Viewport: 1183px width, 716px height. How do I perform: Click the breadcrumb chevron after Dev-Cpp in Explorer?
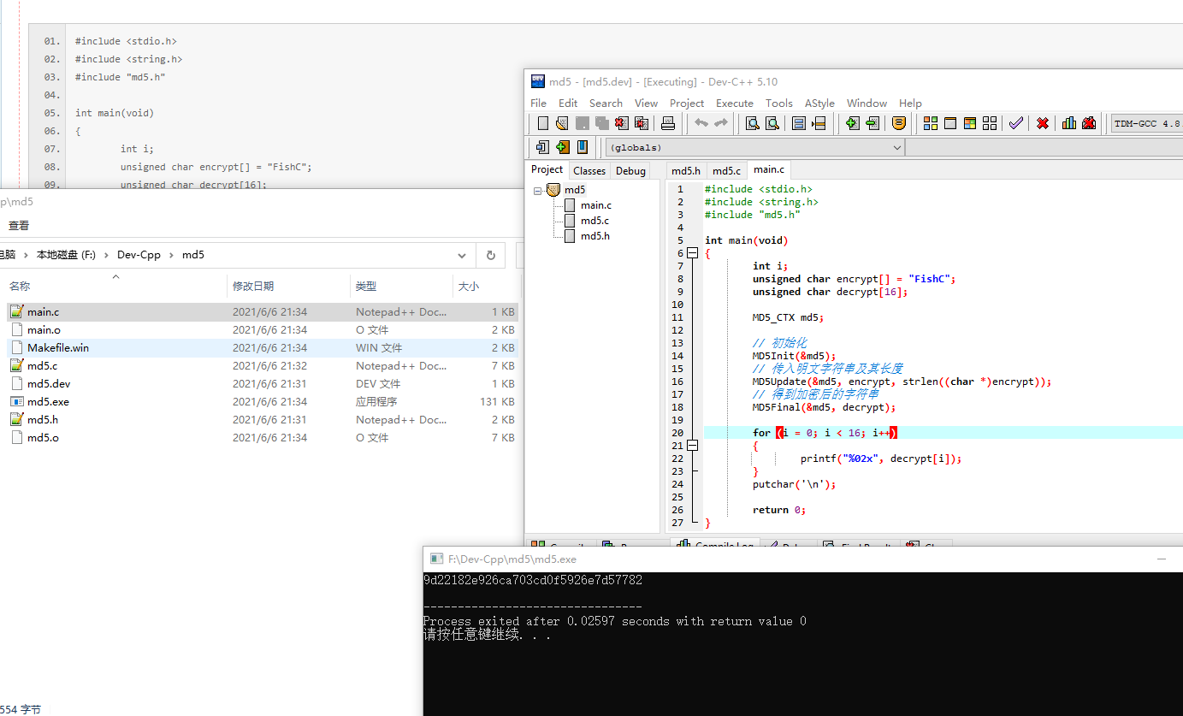tap(173, 255)
